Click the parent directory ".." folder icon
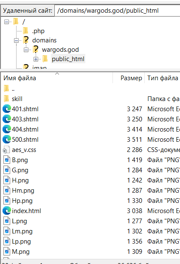180x264 pixels. click(6, 88)
